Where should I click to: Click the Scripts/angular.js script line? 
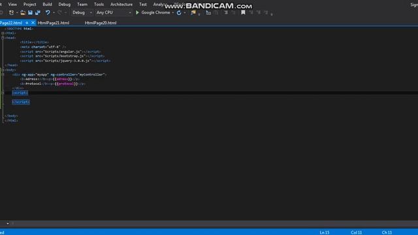coord(60,52)
